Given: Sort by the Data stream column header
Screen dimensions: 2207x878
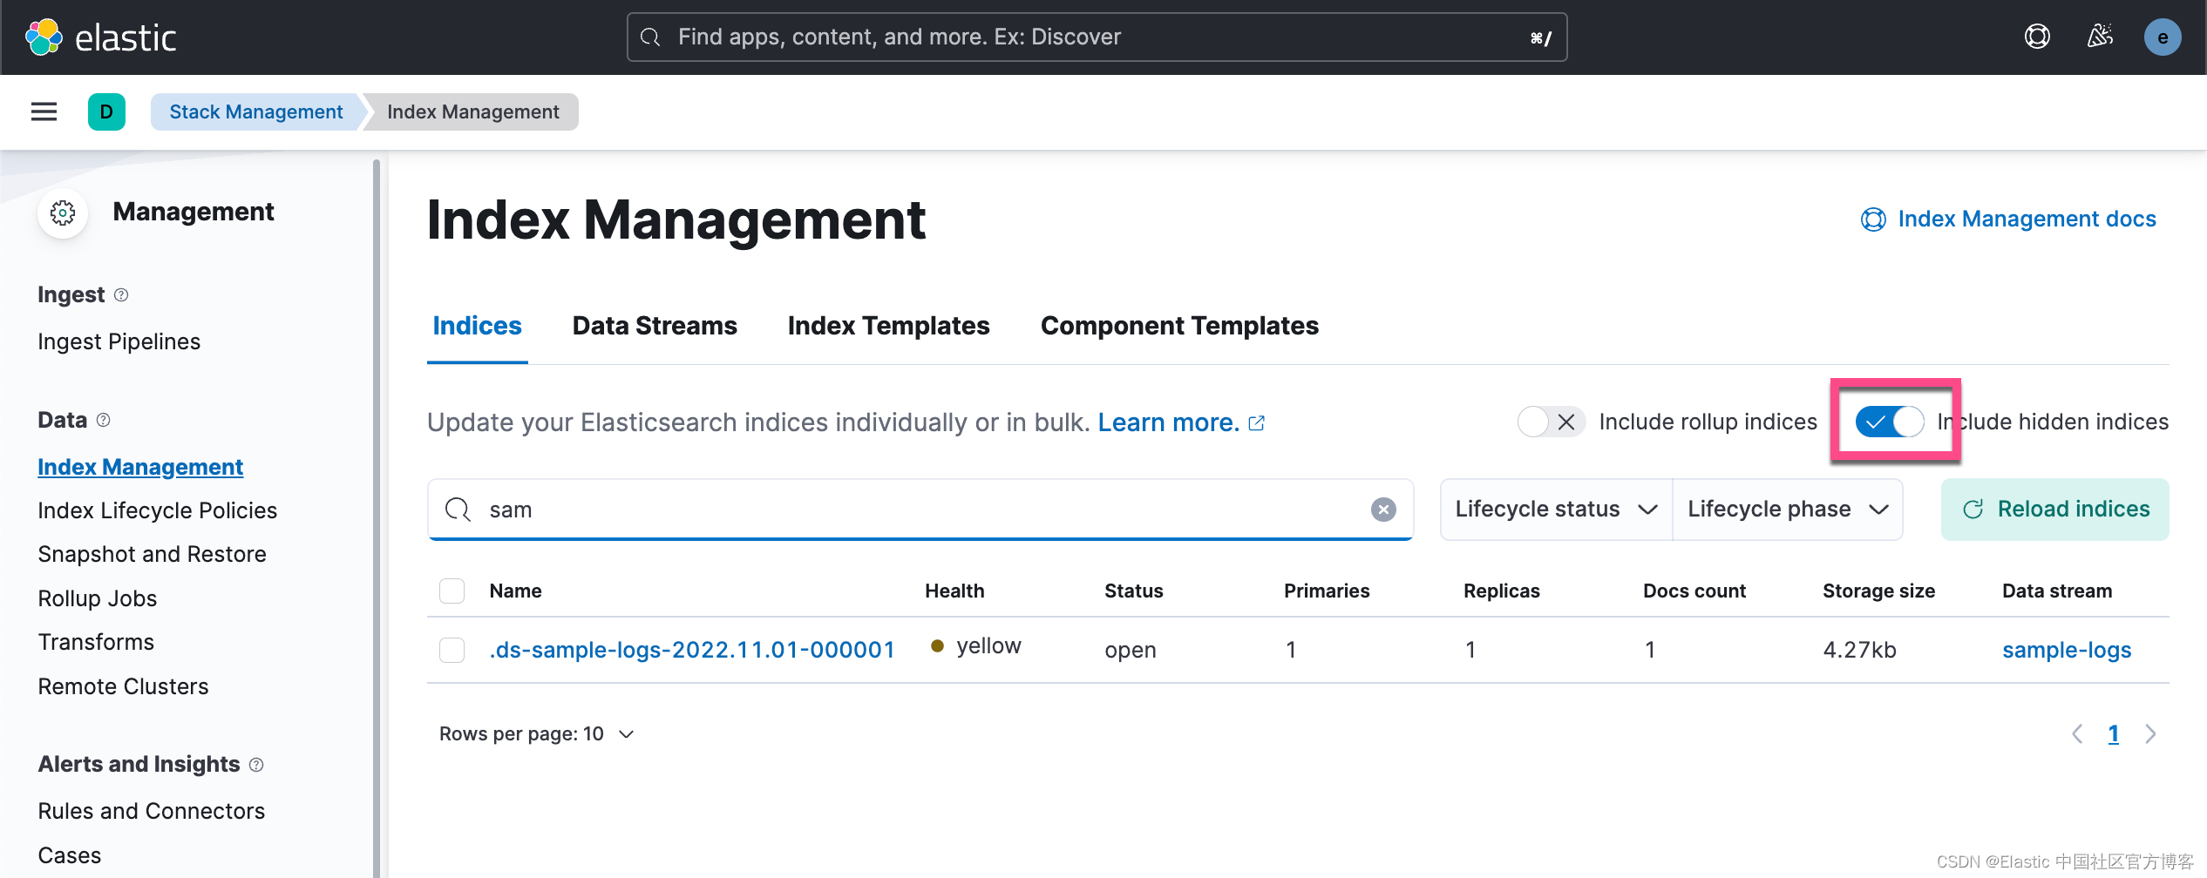Looking at the screenshot, I should click(x=2057, y=591).
